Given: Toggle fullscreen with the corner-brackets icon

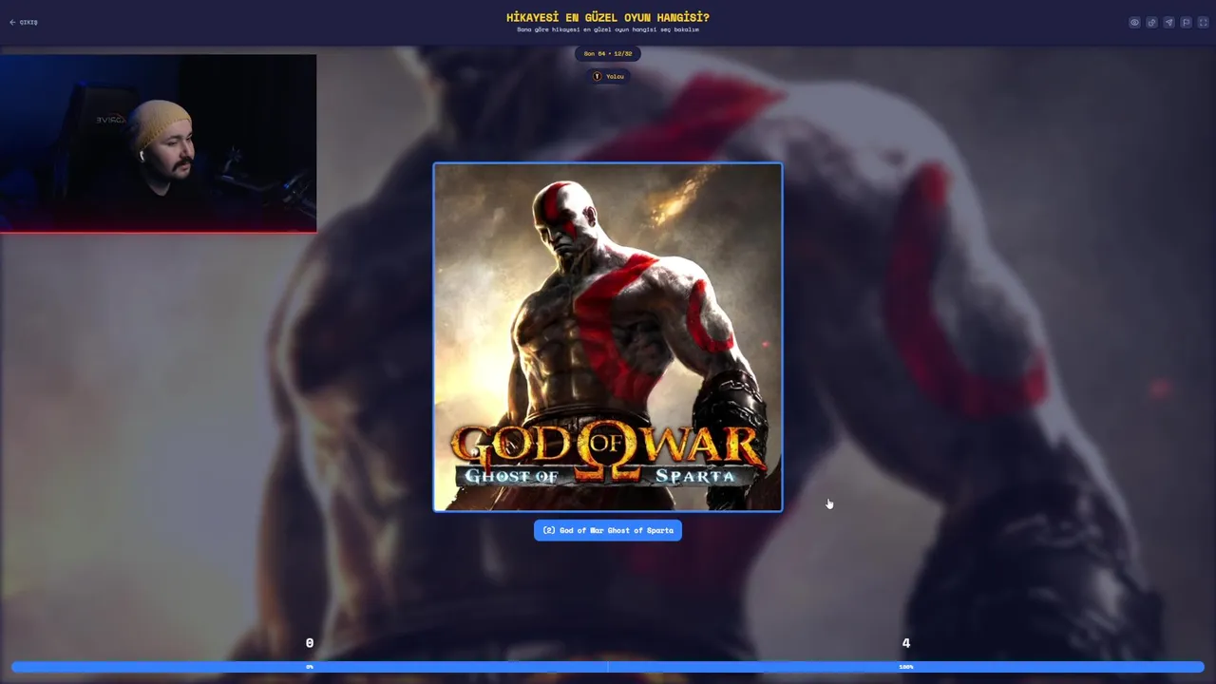Looking at the screenshot, I should pyautogui.click(x=1203, y=22).
